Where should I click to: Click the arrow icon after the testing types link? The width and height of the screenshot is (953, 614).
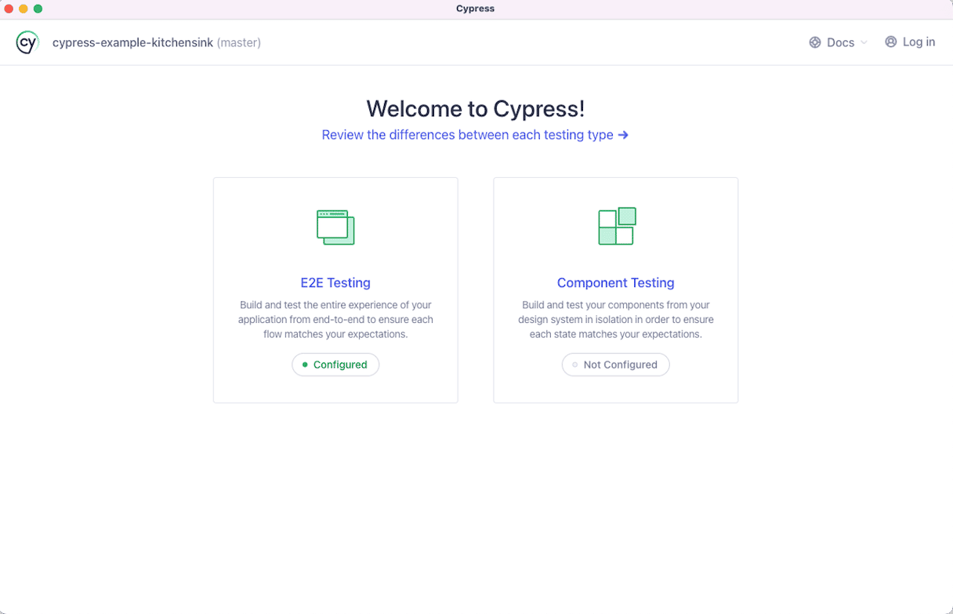pyautogui.click(x=623, y=135)
